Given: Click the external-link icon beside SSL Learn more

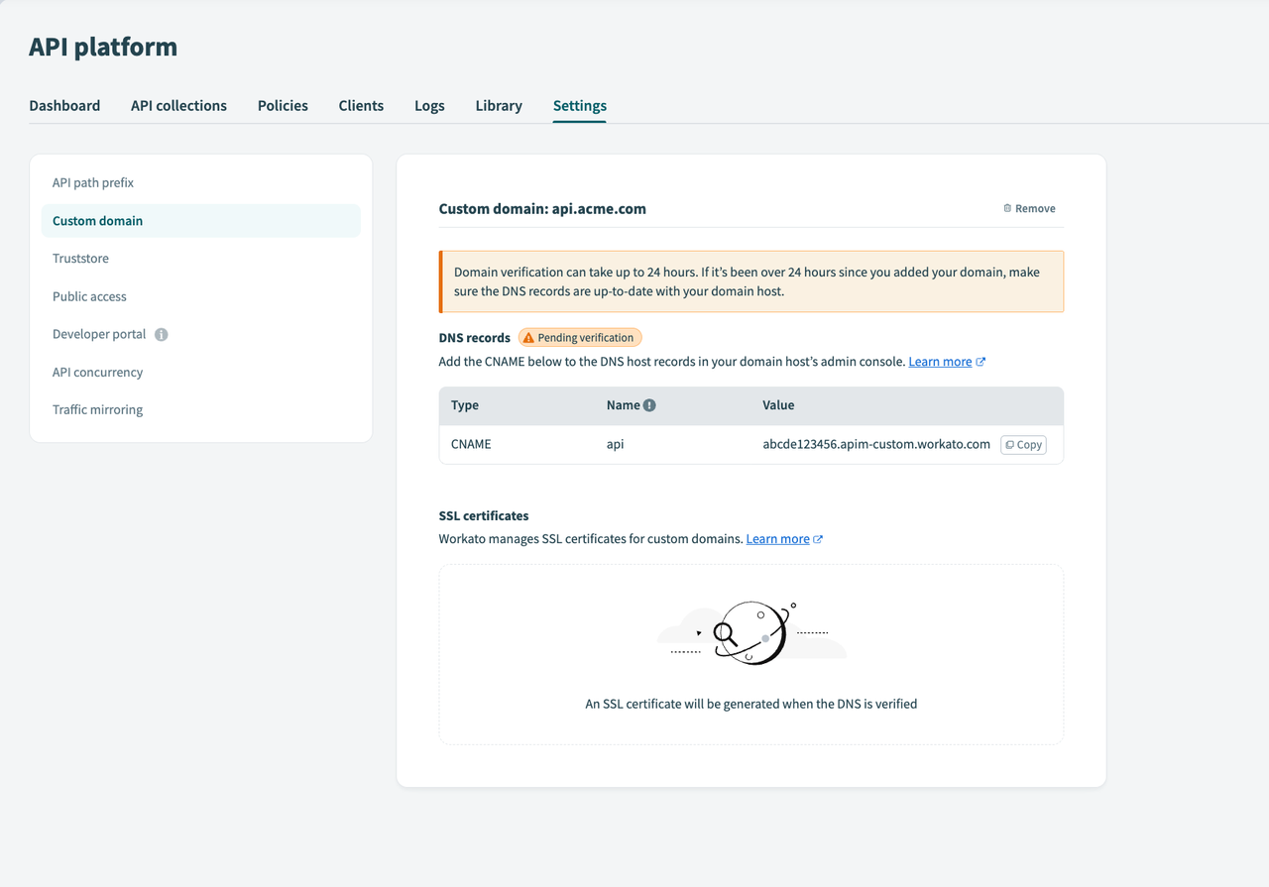Looking at the screenshot, I should click(x=818, y=538).
